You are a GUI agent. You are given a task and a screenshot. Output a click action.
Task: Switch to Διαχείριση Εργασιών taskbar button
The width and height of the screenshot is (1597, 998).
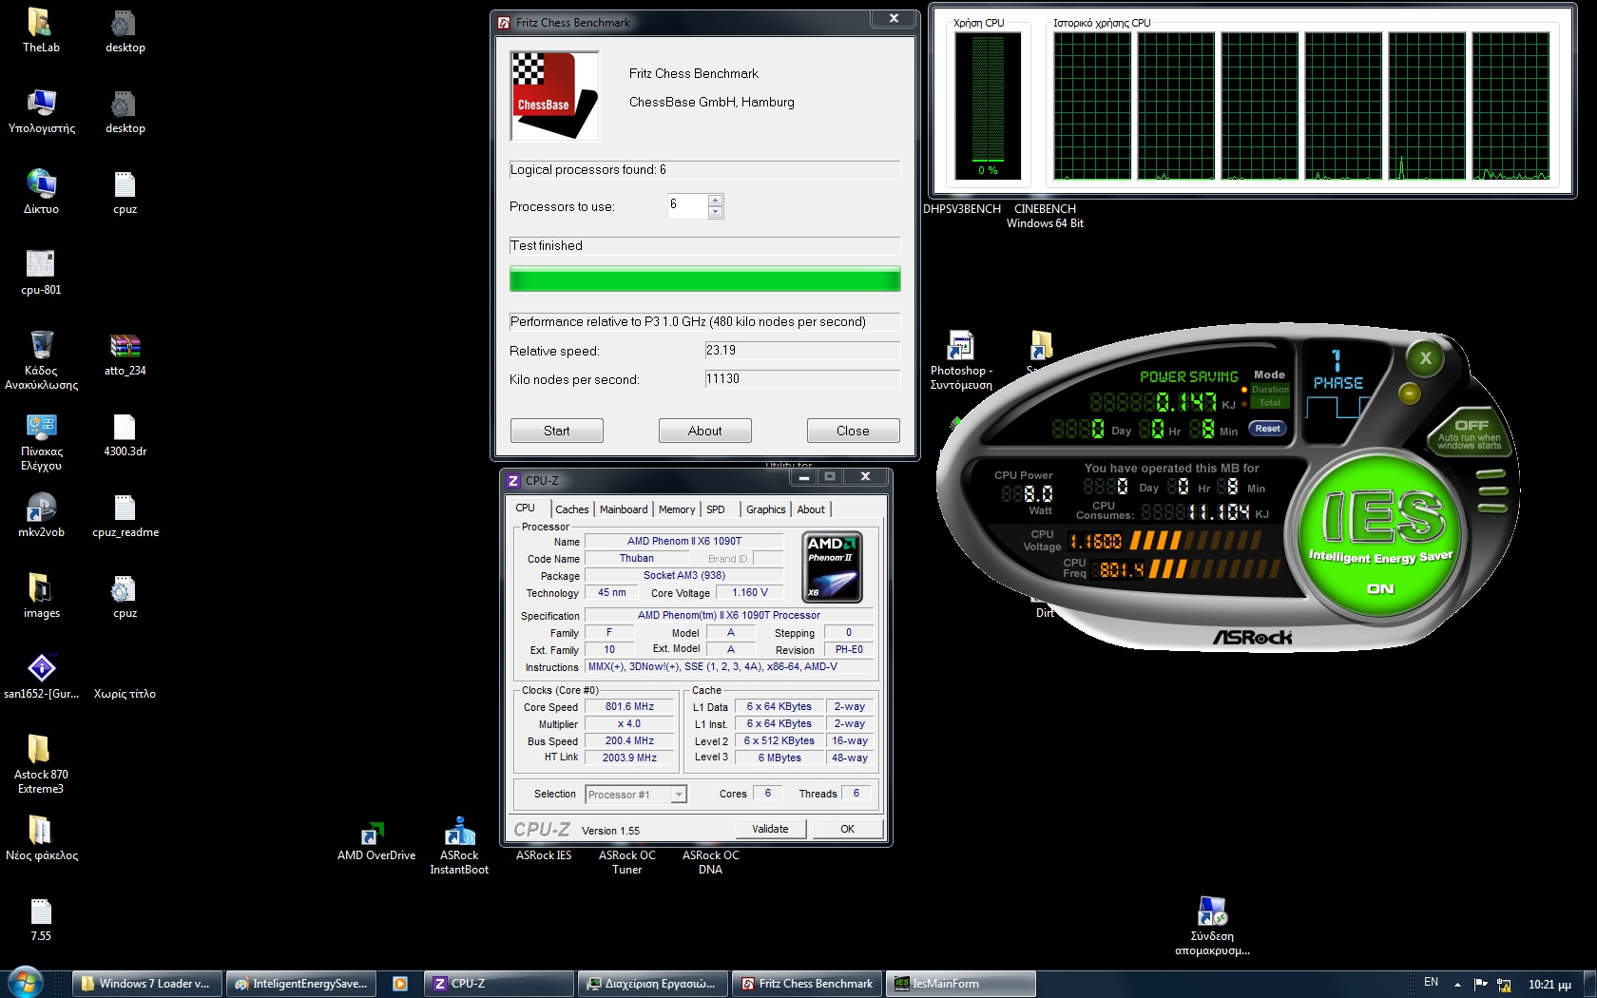point(653,984)
